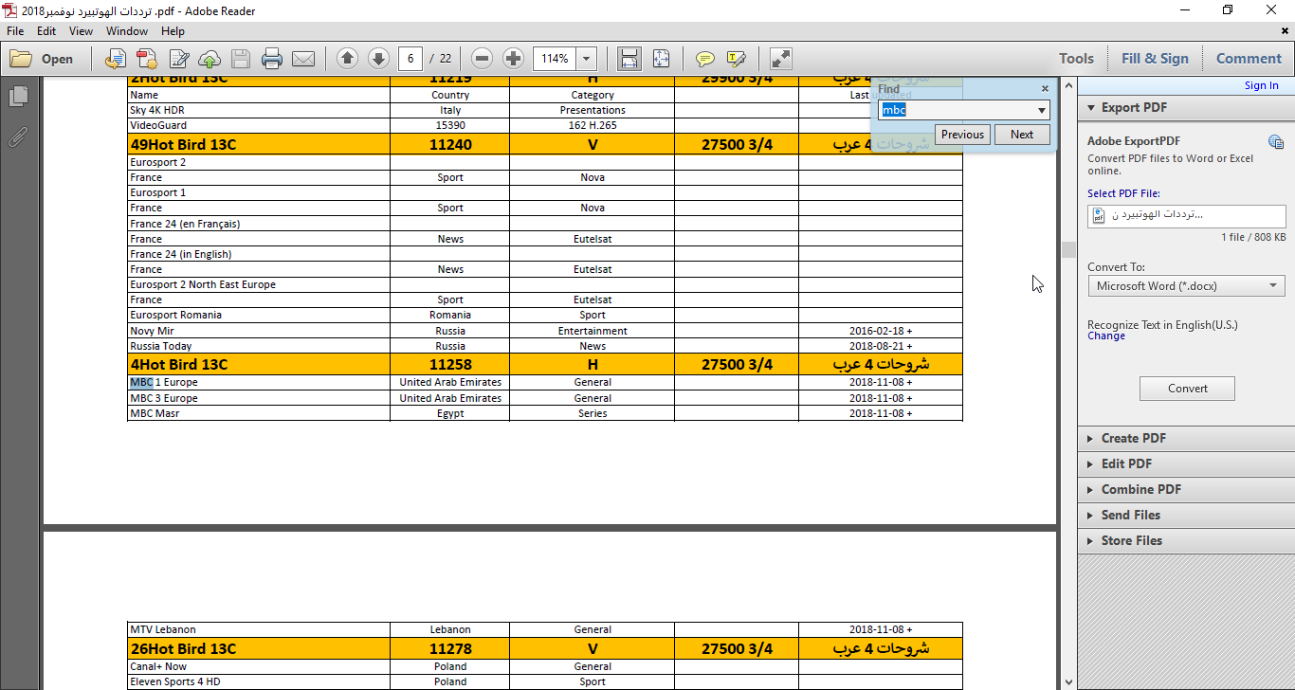This screenshot has width=1295, height=690.
Task: Switch to read mode icon
Action: click(x=780, y=59)
